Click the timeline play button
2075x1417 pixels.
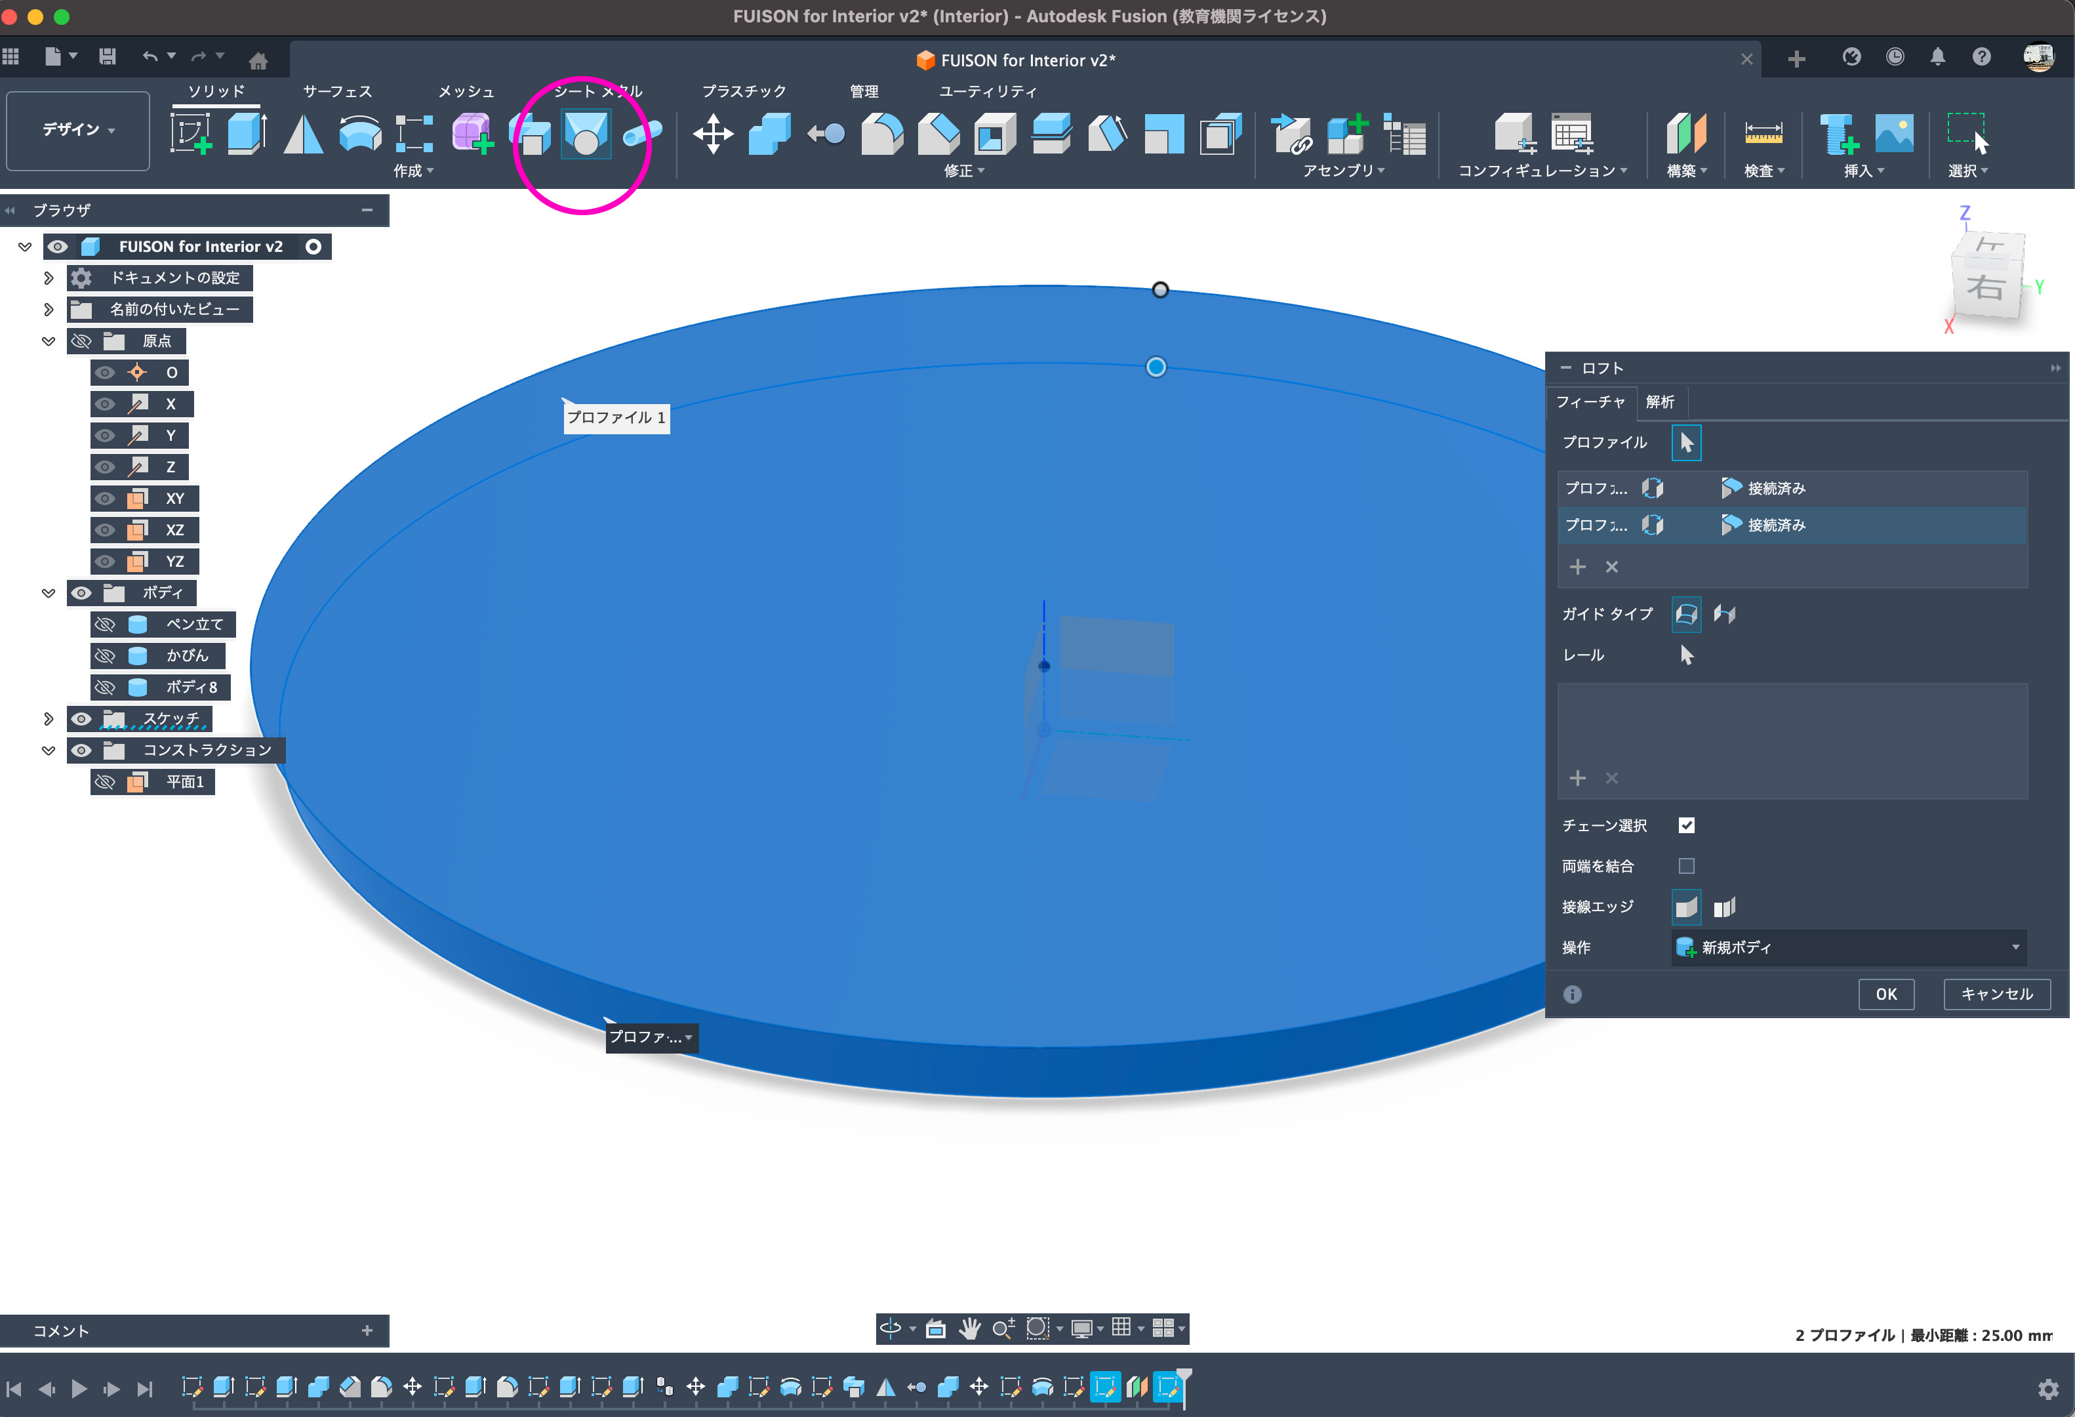tap(79, 1388)
